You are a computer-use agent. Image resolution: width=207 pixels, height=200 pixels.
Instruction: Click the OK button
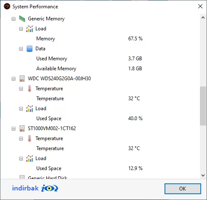(183, 189)
